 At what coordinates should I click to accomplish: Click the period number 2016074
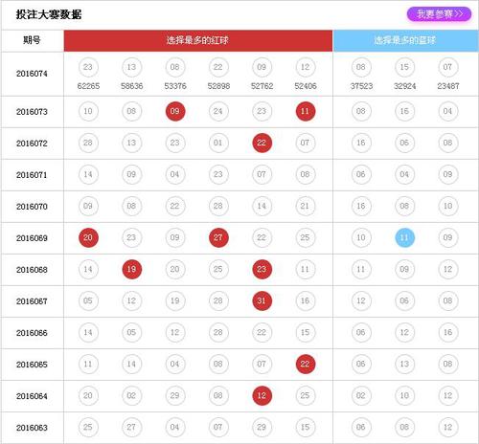coord(32,74)
